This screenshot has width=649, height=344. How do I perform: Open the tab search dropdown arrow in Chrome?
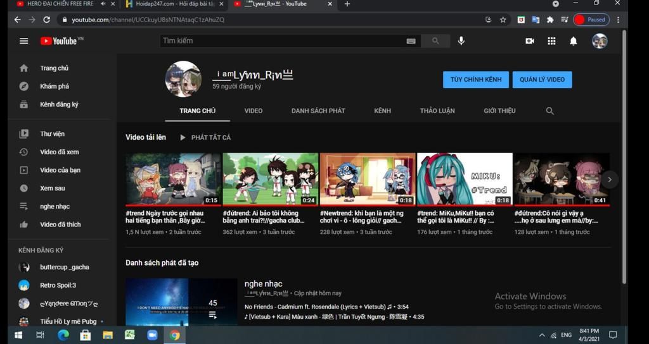(x=556, y=4)
